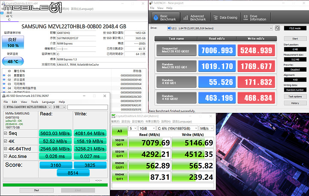Click Sequential Max(128 KB) QD32 task button

tap(176, 50)
